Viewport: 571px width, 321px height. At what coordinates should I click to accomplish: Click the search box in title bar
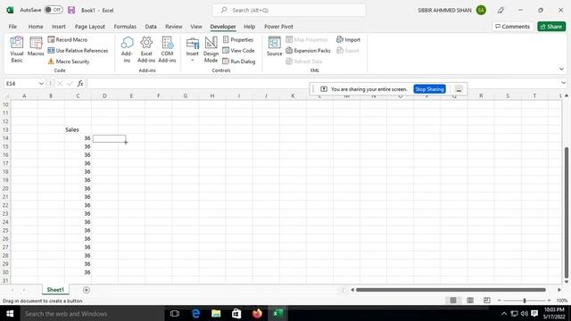289,10
